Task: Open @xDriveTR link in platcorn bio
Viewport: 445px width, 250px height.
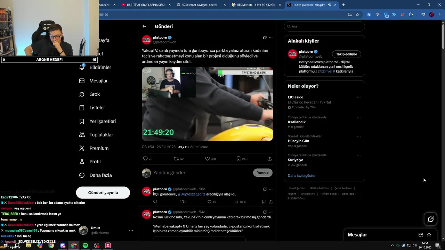Action: [x=326, y=71]
